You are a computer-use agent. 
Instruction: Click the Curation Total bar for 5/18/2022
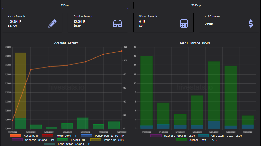pyautogui.click(x=163, y=126)
